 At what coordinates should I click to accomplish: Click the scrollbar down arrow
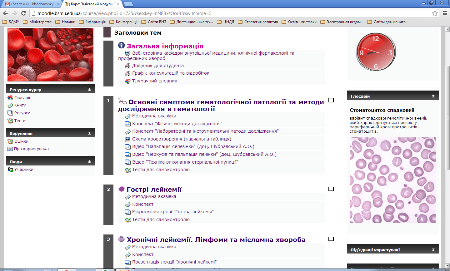pos(447,266)
